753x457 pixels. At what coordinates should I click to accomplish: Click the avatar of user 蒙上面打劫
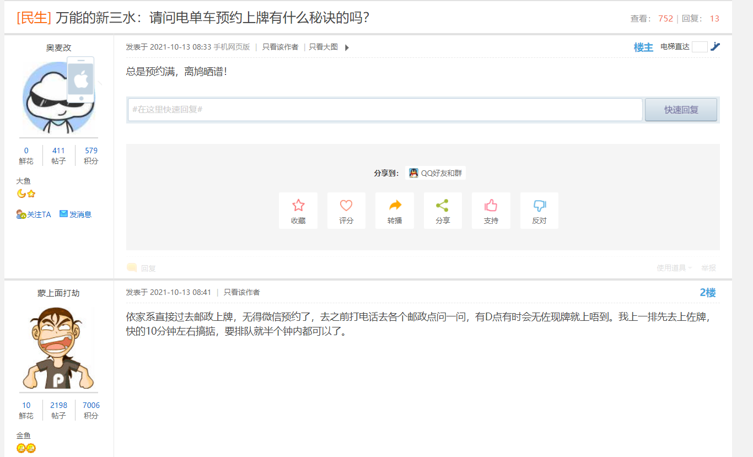58,348
